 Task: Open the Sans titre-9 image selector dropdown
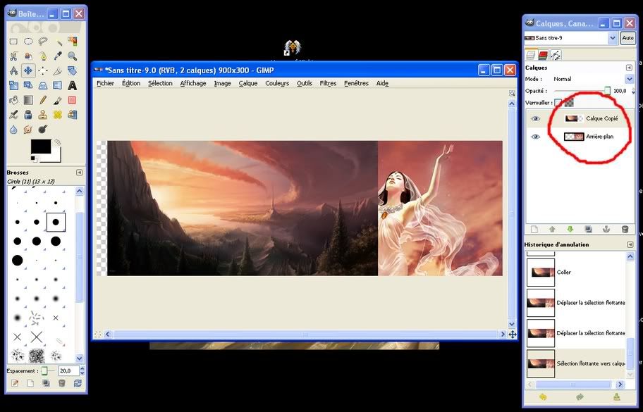point(612,37)
